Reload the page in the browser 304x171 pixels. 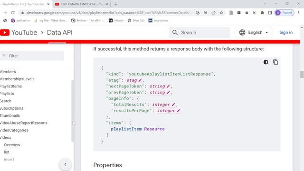pos(13,13)
